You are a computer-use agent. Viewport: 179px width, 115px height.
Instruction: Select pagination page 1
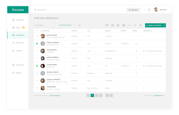(92, 95)
